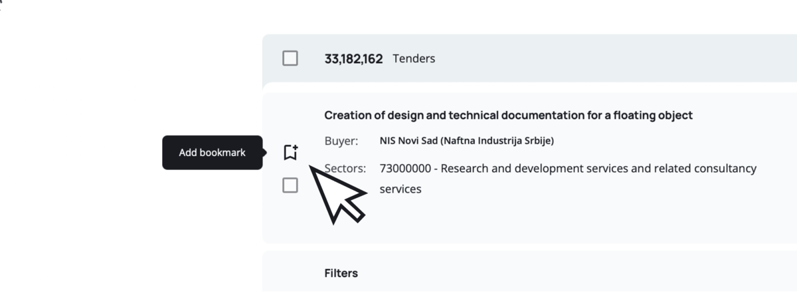
Task: Click the Add bookmark tooltip label
Action: (212, 153)
